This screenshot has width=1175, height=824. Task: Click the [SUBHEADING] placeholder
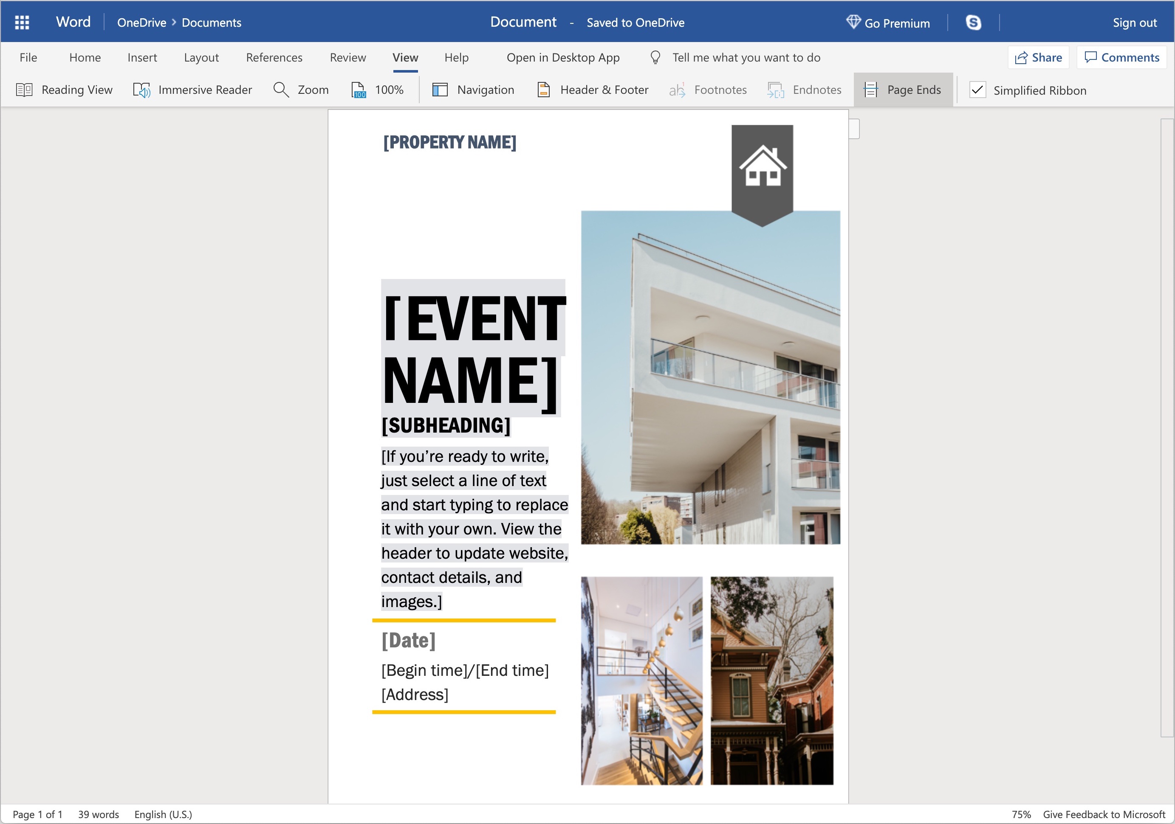point(446,425)
